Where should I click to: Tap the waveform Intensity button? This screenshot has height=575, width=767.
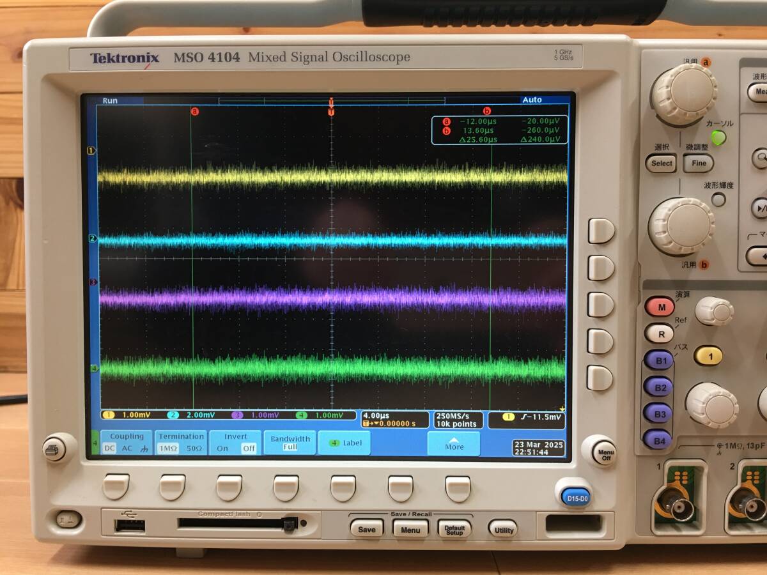tap(719, 200)
